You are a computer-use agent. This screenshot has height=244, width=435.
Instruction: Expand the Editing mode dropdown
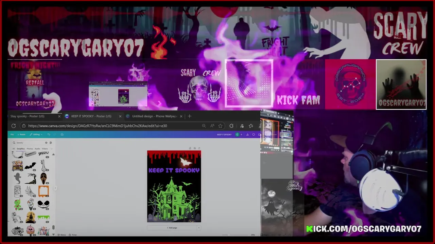tap(36, 135)
